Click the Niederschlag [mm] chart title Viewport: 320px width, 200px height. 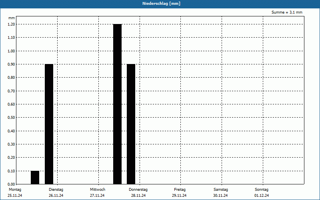pyautogui.click(x=161, y=4)
